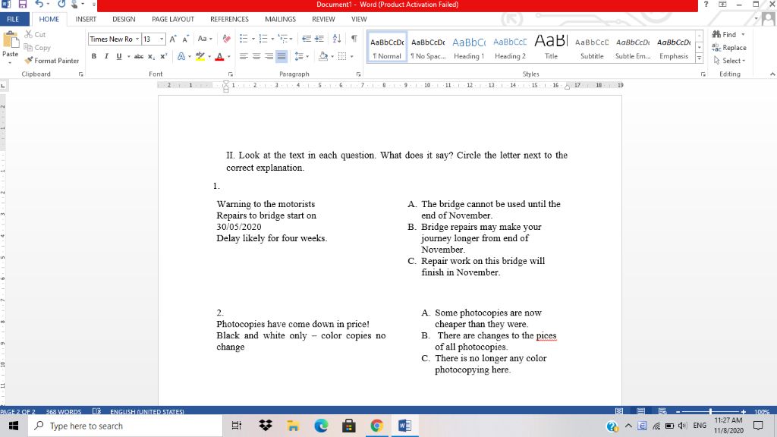Toggle subscript formatting
This screenshot has height=437, width=777.
tap(151, 56)
